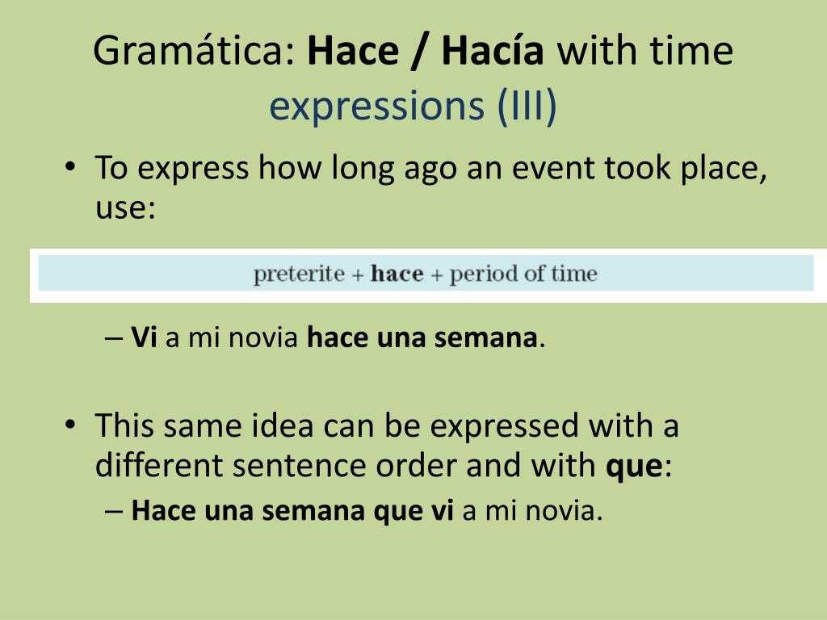Select 'hace una semana' in first example
The width and height of the screenshot is (827, 620).
422,337
